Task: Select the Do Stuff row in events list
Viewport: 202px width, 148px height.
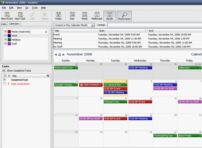Action: (x=127, y=47)
